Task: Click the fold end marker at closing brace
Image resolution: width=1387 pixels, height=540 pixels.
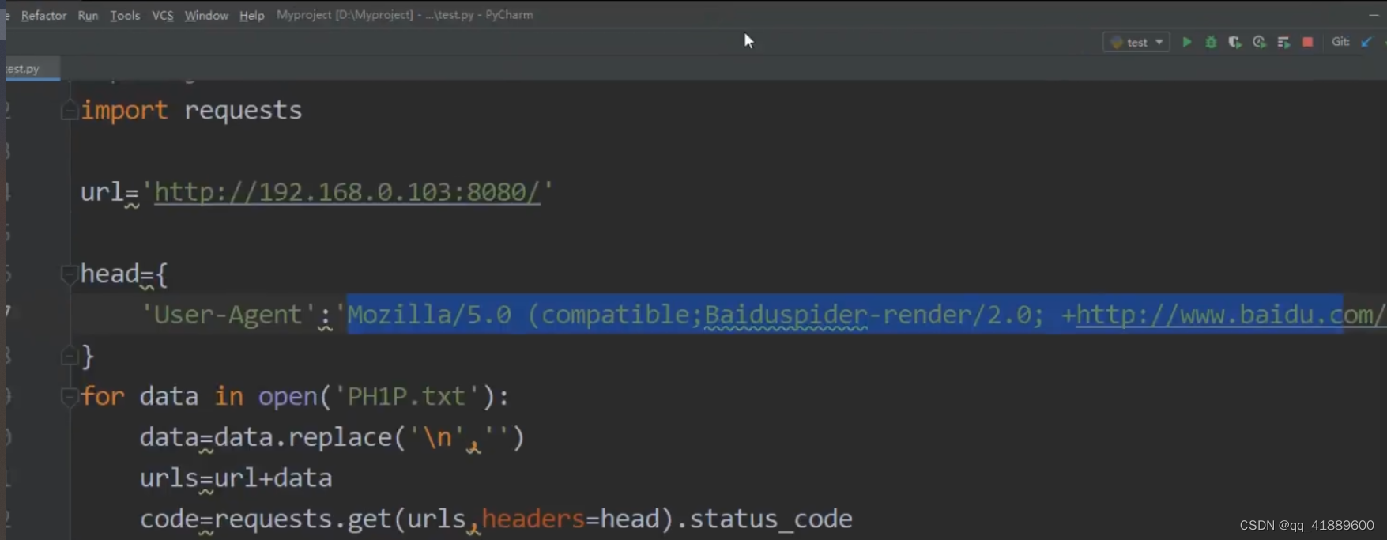Action: 69,357
